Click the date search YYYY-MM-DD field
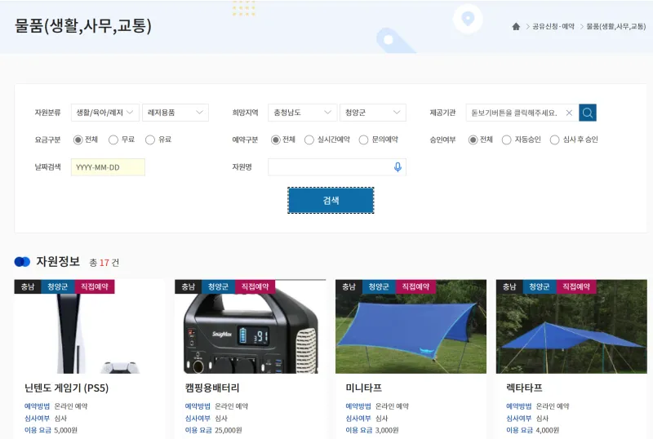 (x=108, y=167)
